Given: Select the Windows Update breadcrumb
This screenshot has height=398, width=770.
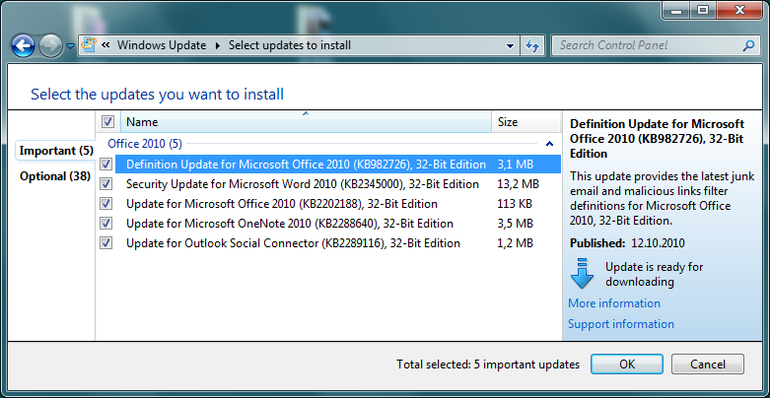Looking at the screenshot, I should pos(162,45).
